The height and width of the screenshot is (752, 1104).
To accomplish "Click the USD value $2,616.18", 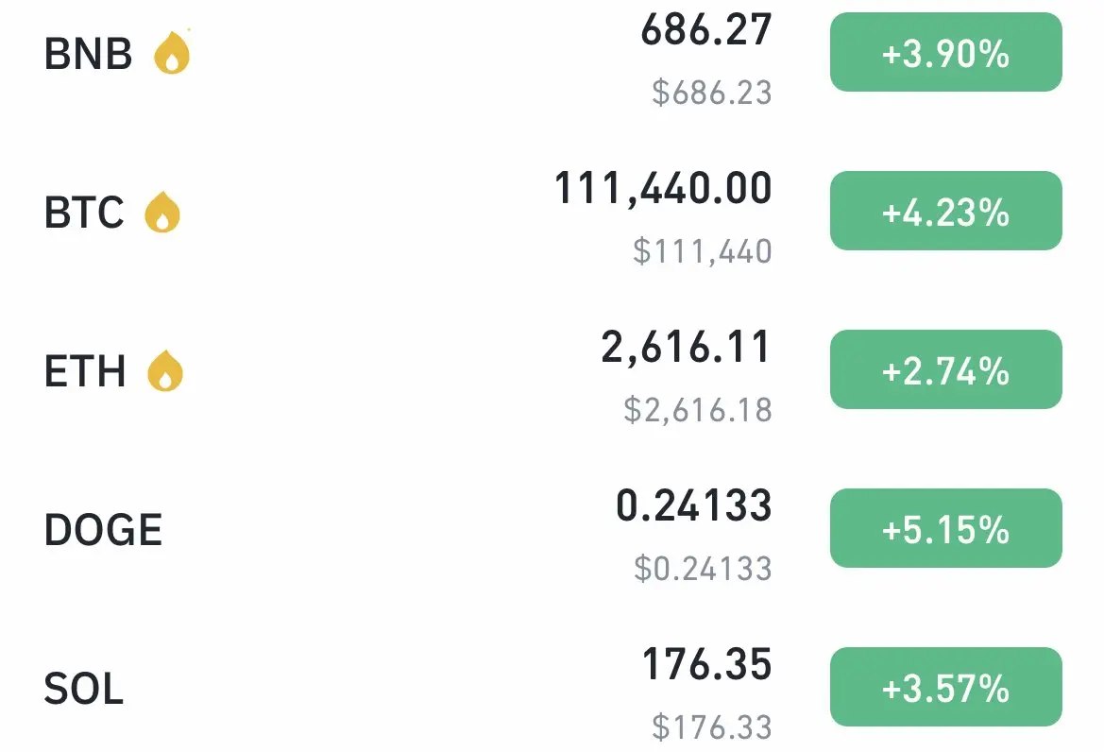I will click(698, 410).
